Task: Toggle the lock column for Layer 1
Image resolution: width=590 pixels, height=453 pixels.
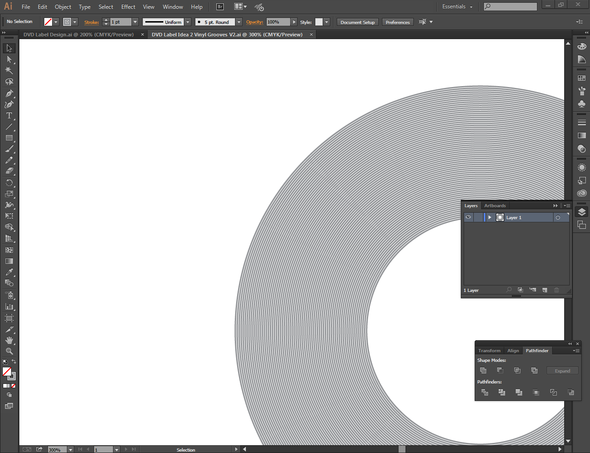Action: (x=478, y=217)
